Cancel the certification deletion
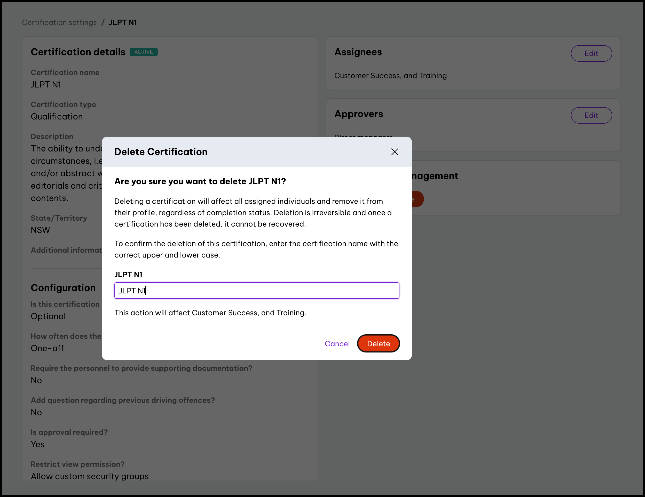This screenshot has width=645, height=497. pos(337,343)
